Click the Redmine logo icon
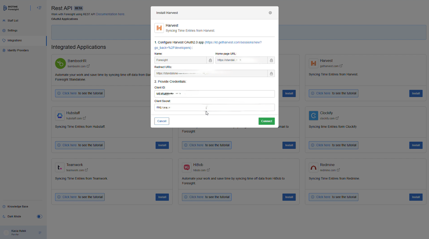The width and height of the screenshot is (429, 239). pos(313,167)
